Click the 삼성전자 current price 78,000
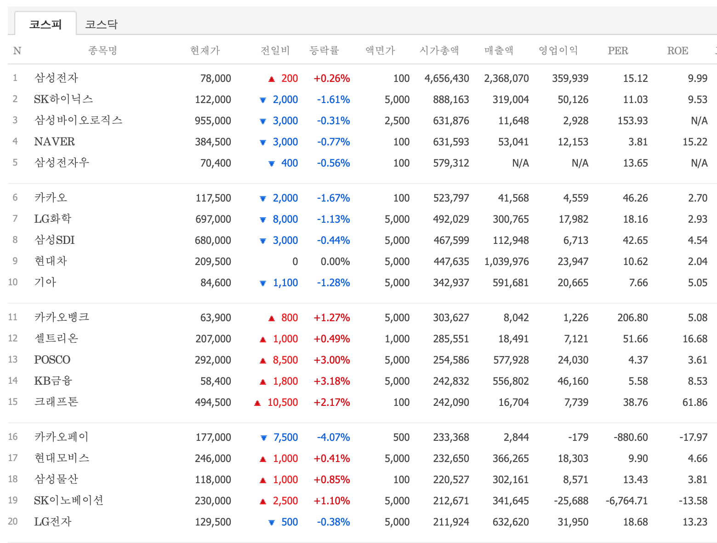Image resolution: width=717 pixels, height=543 pixels. (x=216, y=78)
